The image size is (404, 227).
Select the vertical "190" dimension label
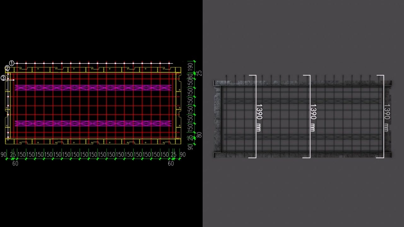click(x=190, y=67)
